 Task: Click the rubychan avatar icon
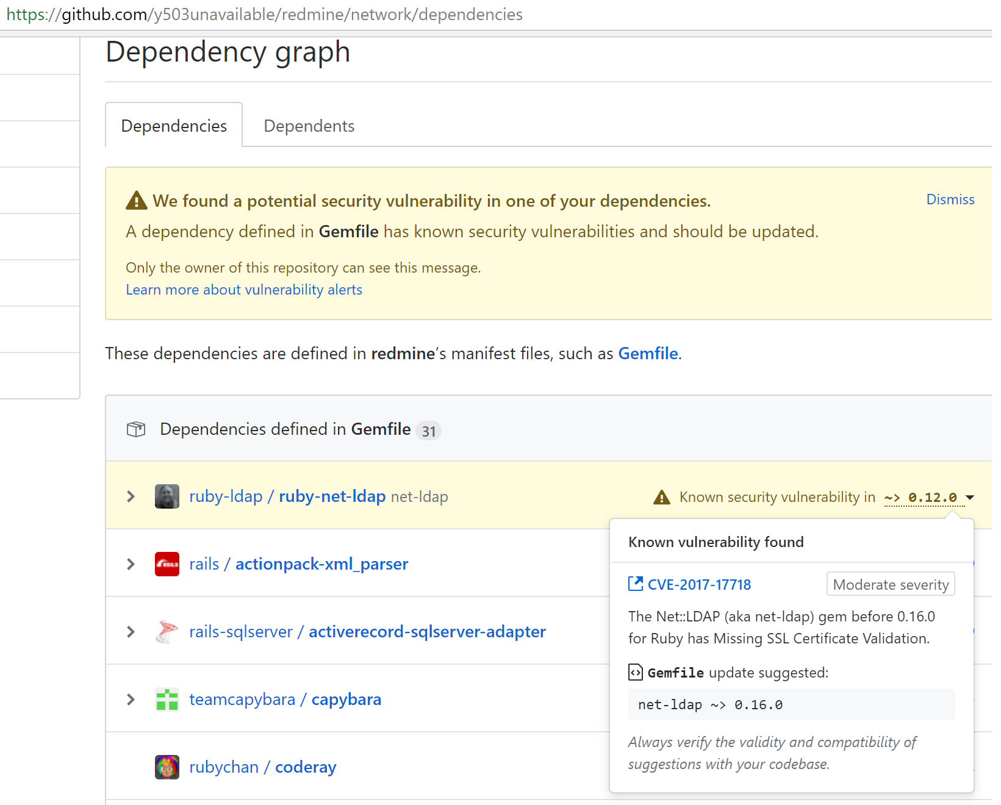coord(167,767)
